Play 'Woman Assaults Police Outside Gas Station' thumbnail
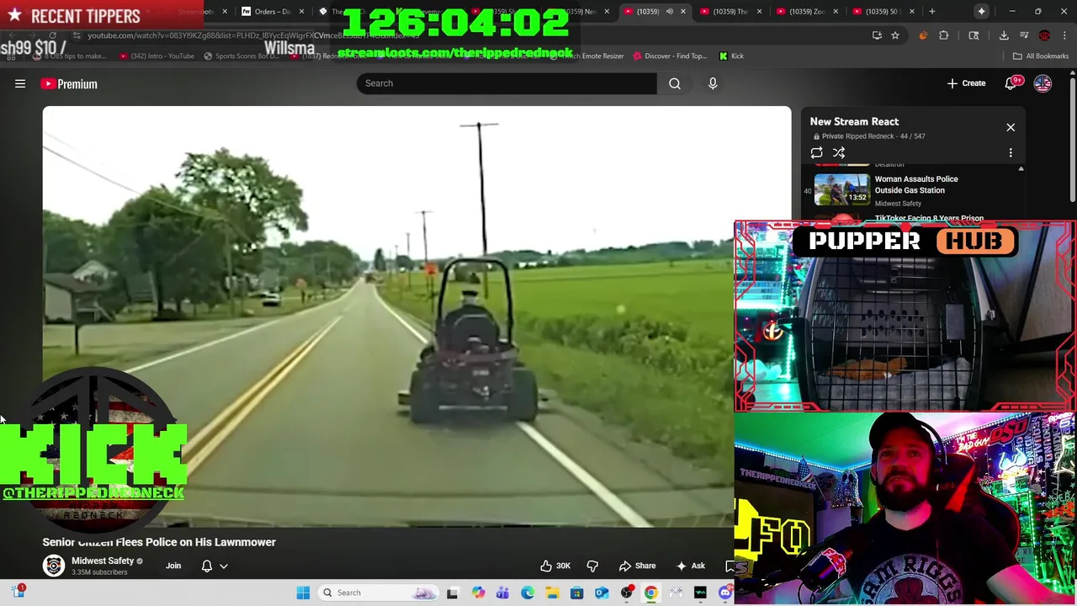The width and height of the screenshot is (1077, 606). click(841, 190)
